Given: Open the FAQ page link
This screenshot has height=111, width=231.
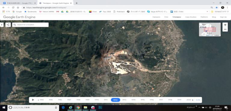Looking at the screenshot, I should (166, 17).
